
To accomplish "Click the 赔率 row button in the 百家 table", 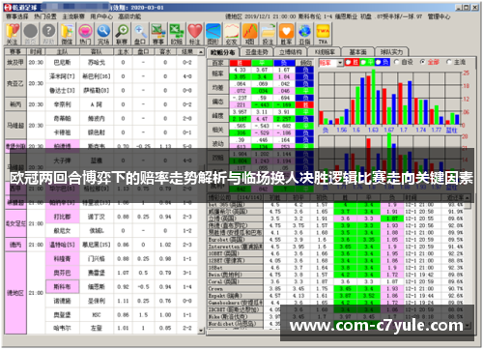I will (217, 73).
